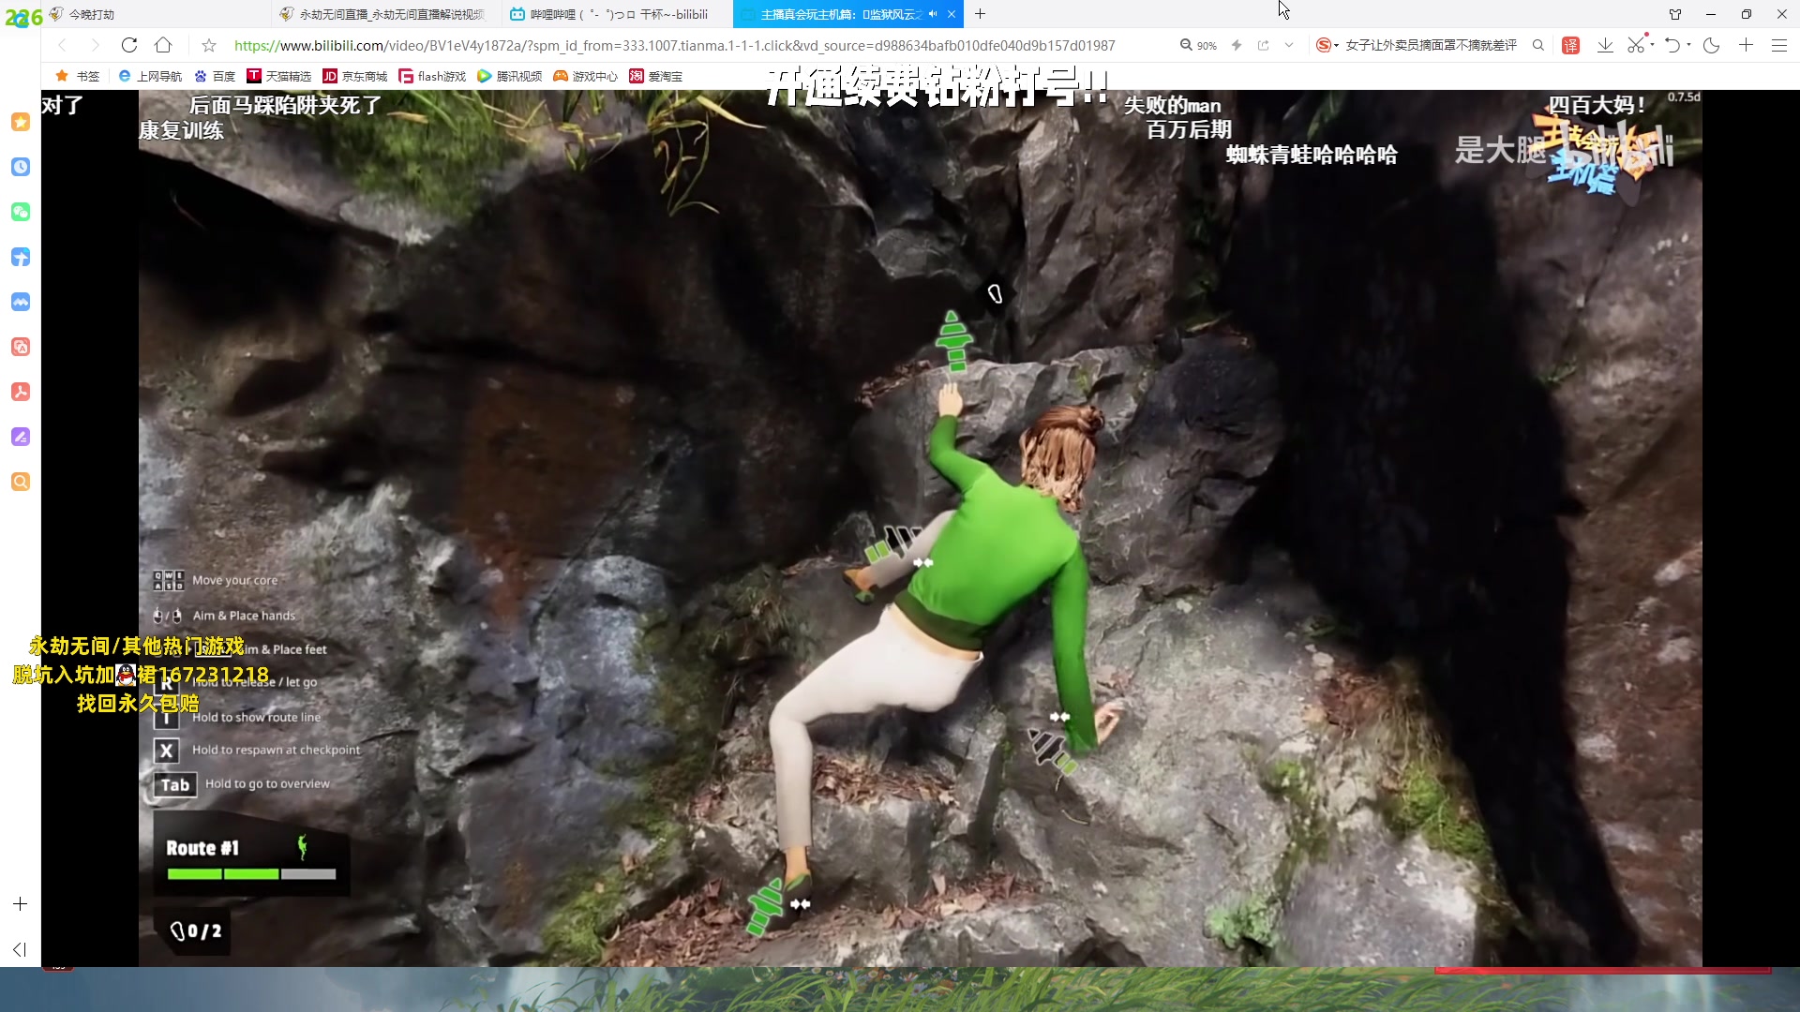The height and width of the screenshot is (1012, 1800).
Task: Close the 主播真会玩主机篇 tab
Action: (x=952, y=14)
